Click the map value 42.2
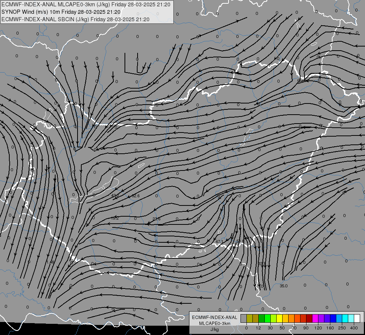 [x=115, y=196]
